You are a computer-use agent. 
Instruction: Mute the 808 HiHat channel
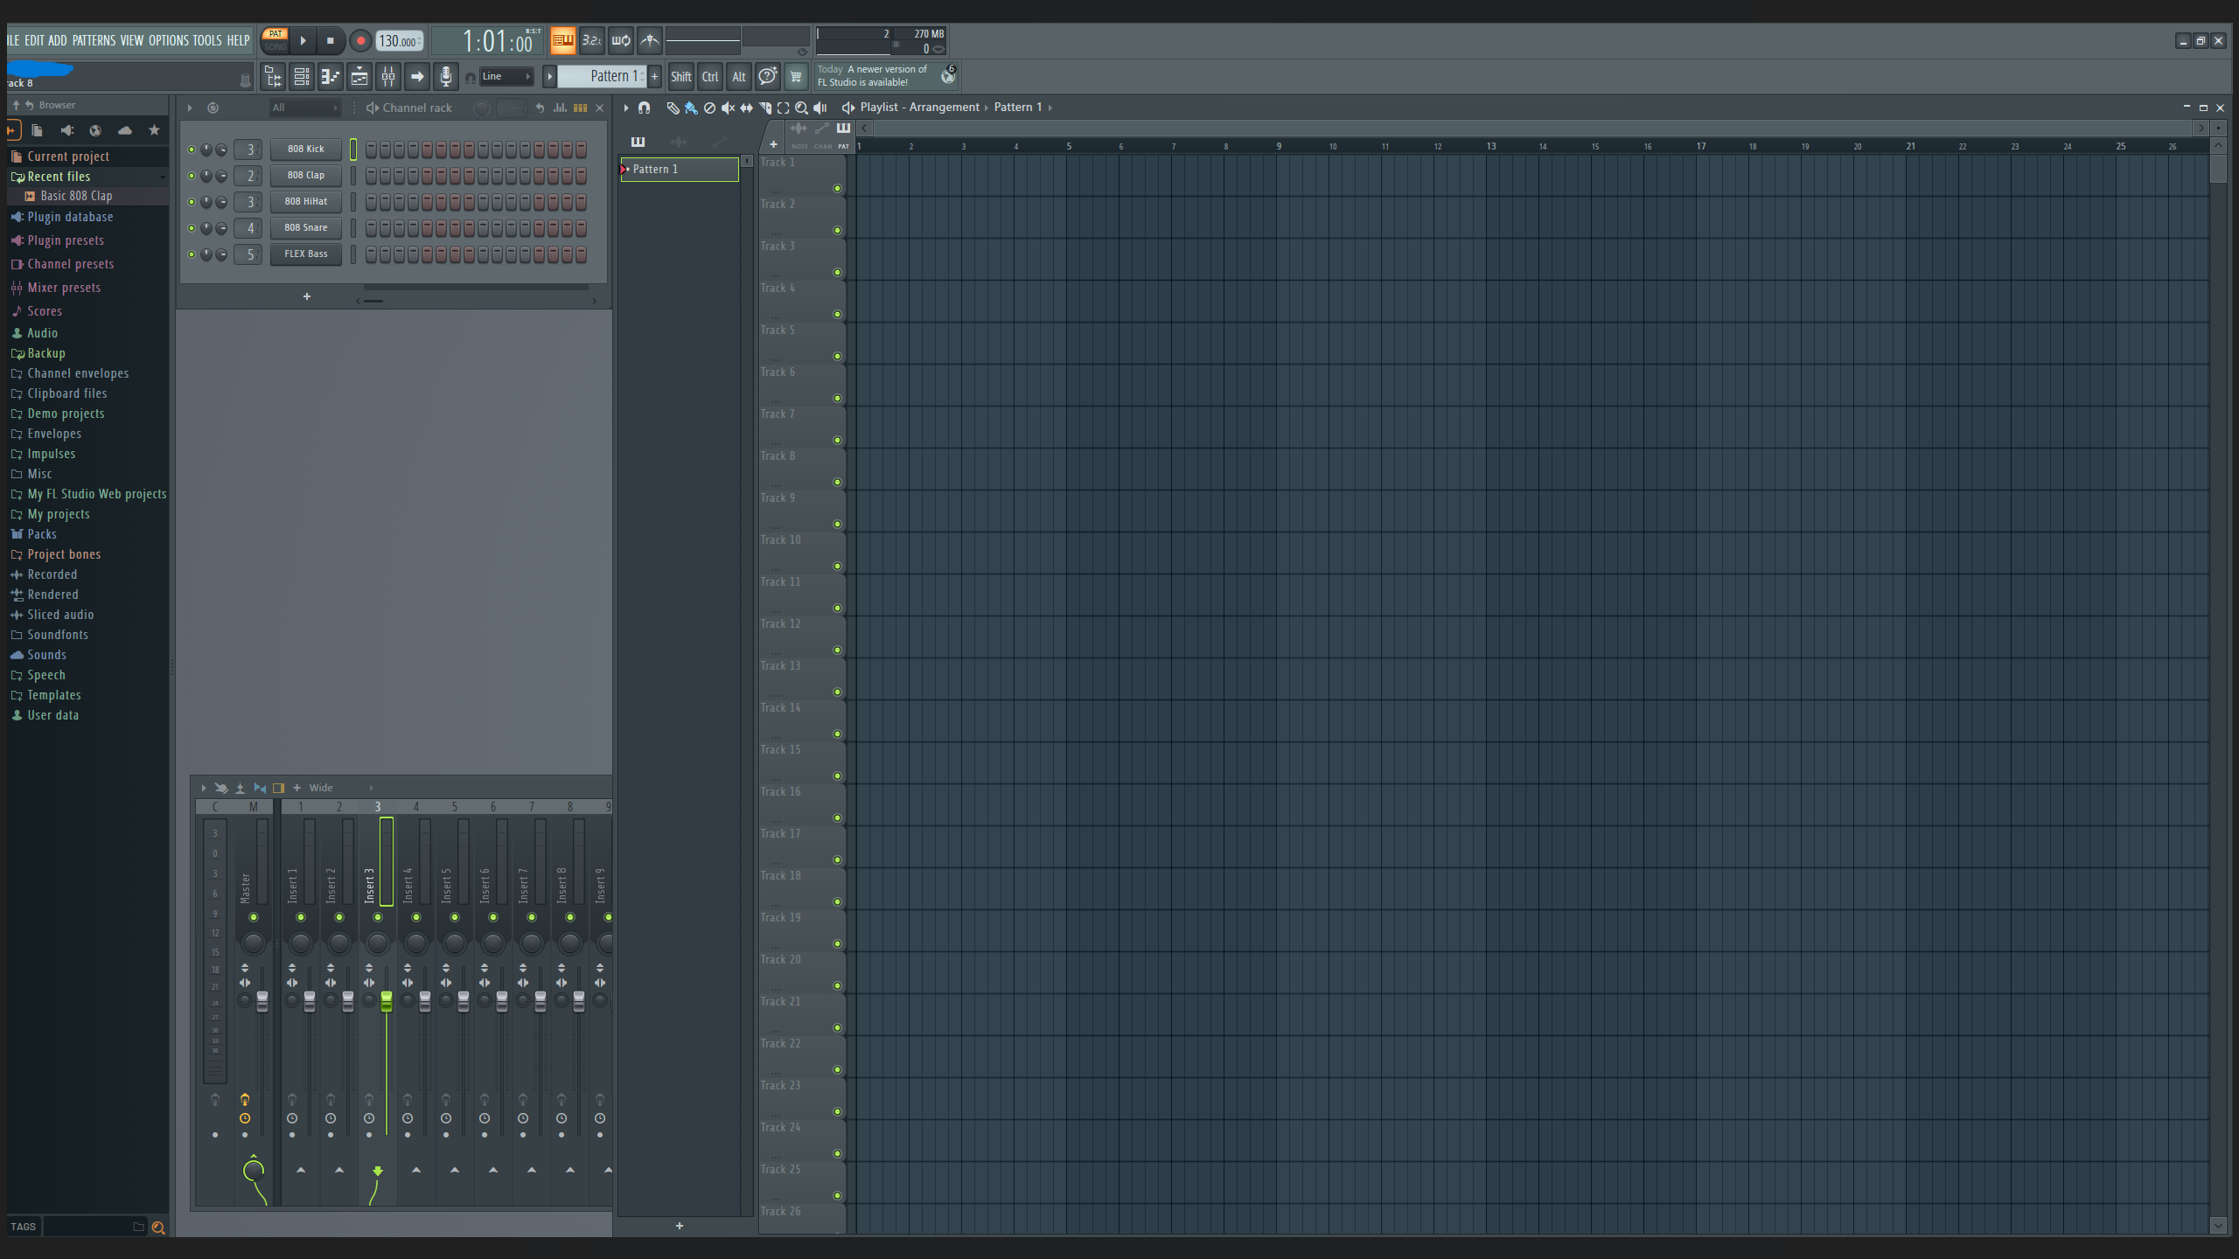tap(192, 202)
